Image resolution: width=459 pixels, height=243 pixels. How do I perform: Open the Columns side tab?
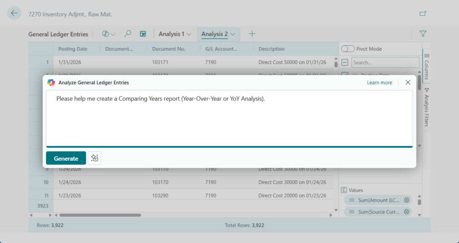(x=426, y=66)
